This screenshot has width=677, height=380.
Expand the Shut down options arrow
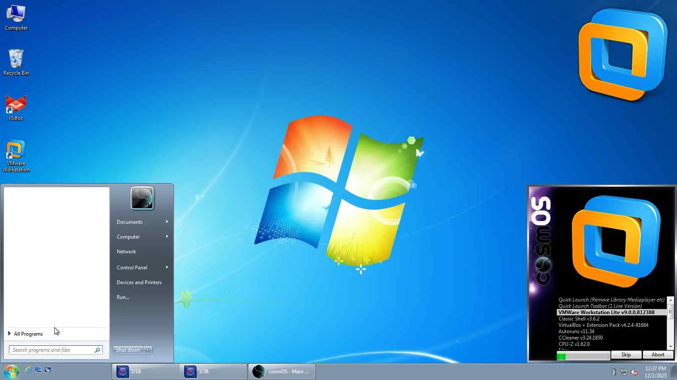tap(148, 350)
